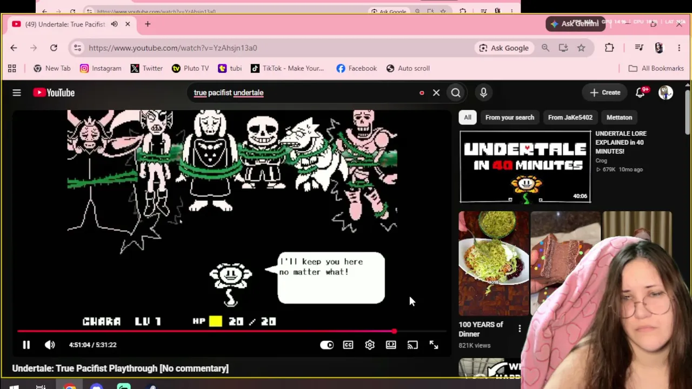Toggle the autoplay switch in the player
This screenshot has height=389, width=692.
coord(327,345)
